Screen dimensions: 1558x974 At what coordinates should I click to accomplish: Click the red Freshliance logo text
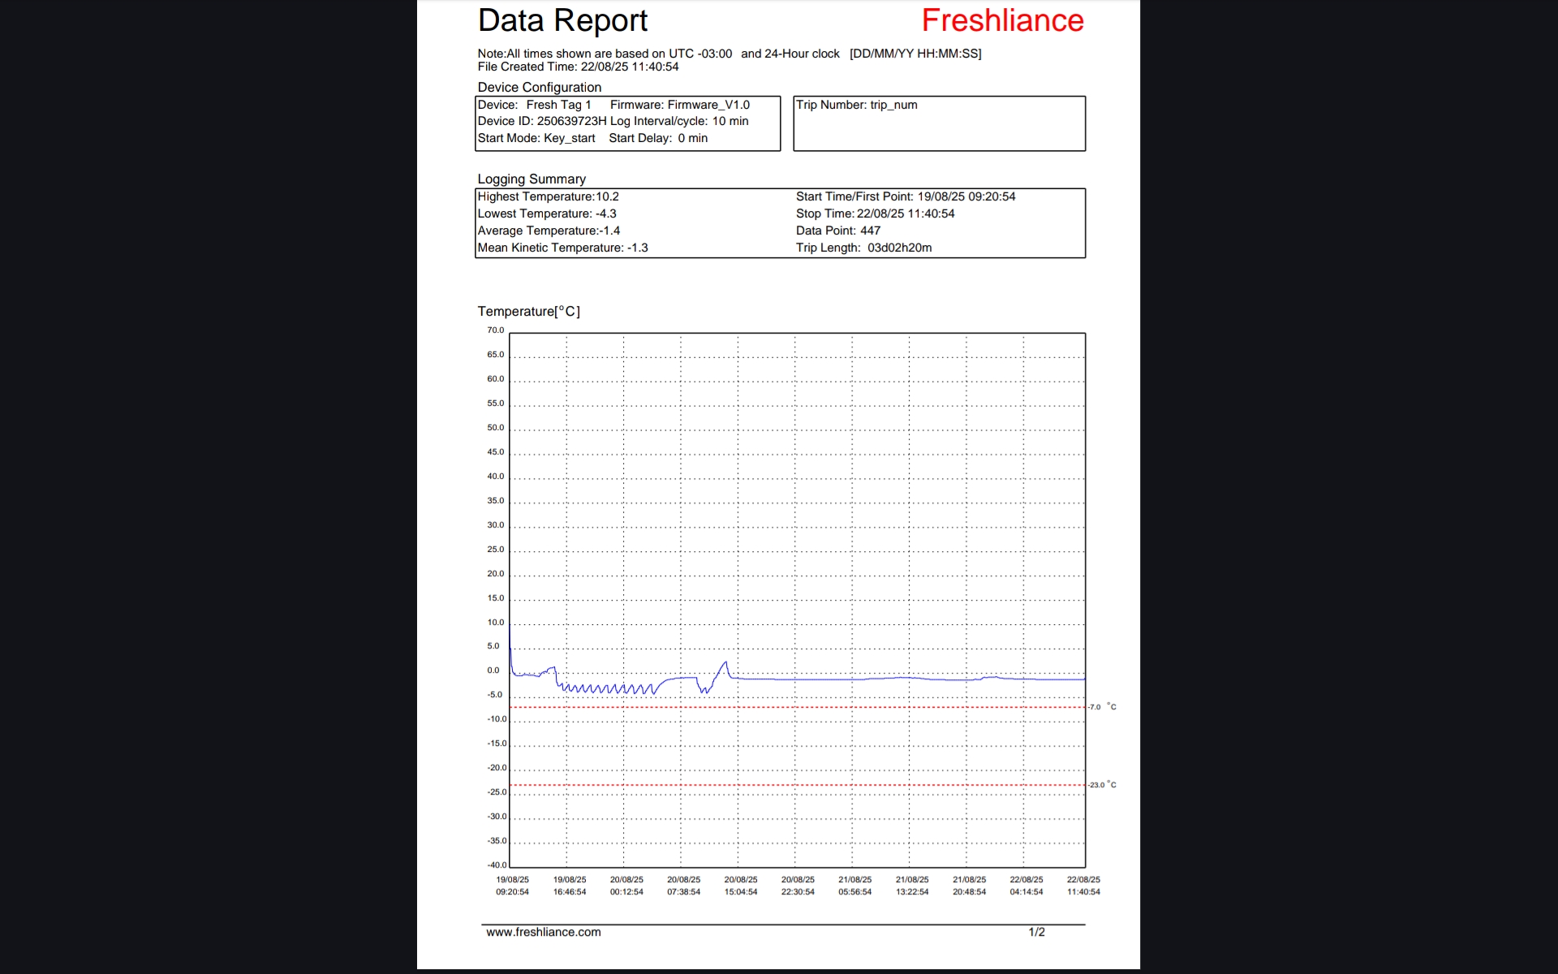pos(1002,21)
